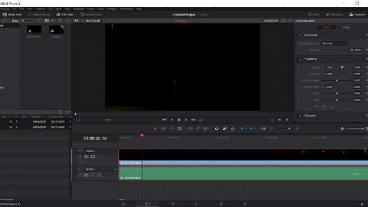
Task: Click the Replace Clip toolbar icon
Action: point(206,128)
